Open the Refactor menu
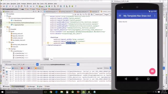168x94 pixels. pos(29,3)
